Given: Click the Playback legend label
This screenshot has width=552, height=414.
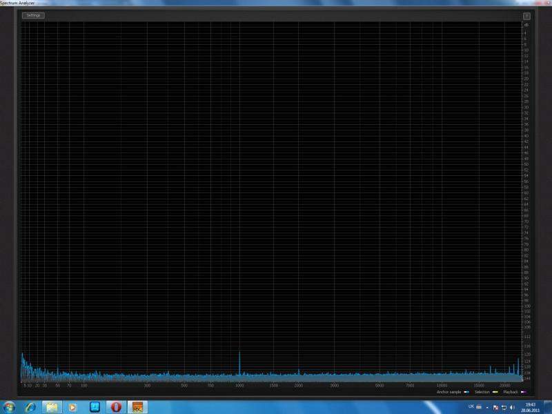Looking at the screenshot, I should [x=511, y=392].
